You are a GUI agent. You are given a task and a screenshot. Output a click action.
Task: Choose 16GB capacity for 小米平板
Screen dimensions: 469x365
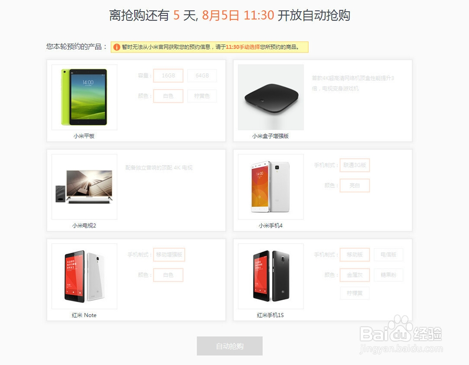[x=168, y=76]
